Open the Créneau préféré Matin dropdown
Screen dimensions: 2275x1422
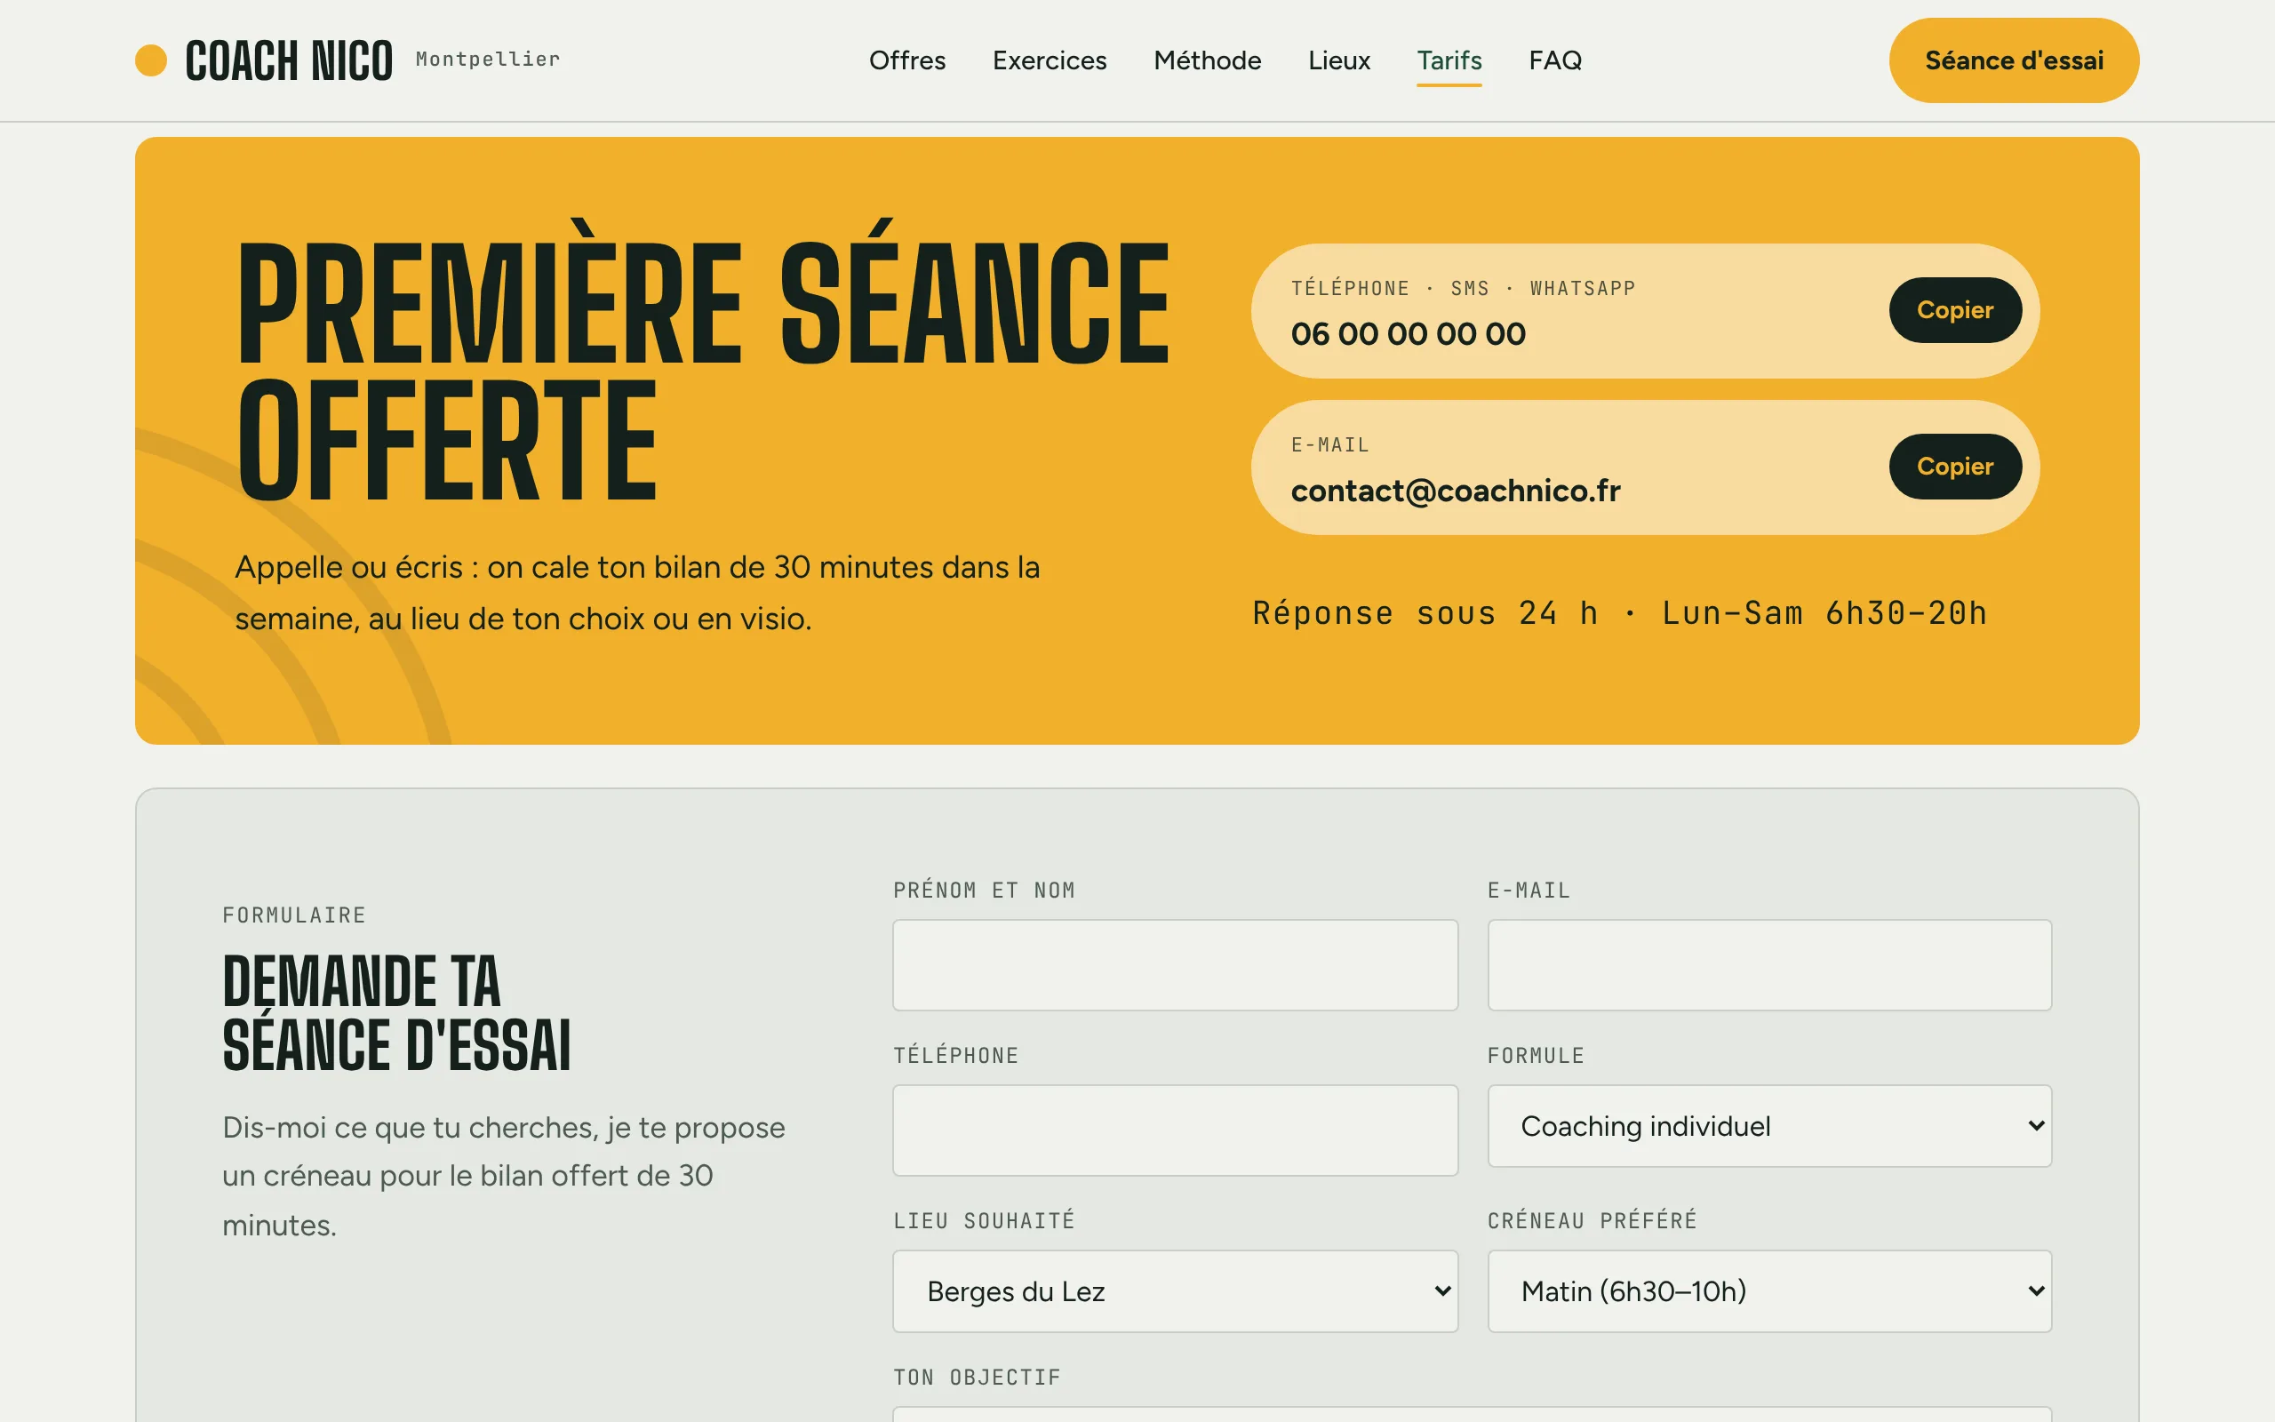pos(1769,1290)
